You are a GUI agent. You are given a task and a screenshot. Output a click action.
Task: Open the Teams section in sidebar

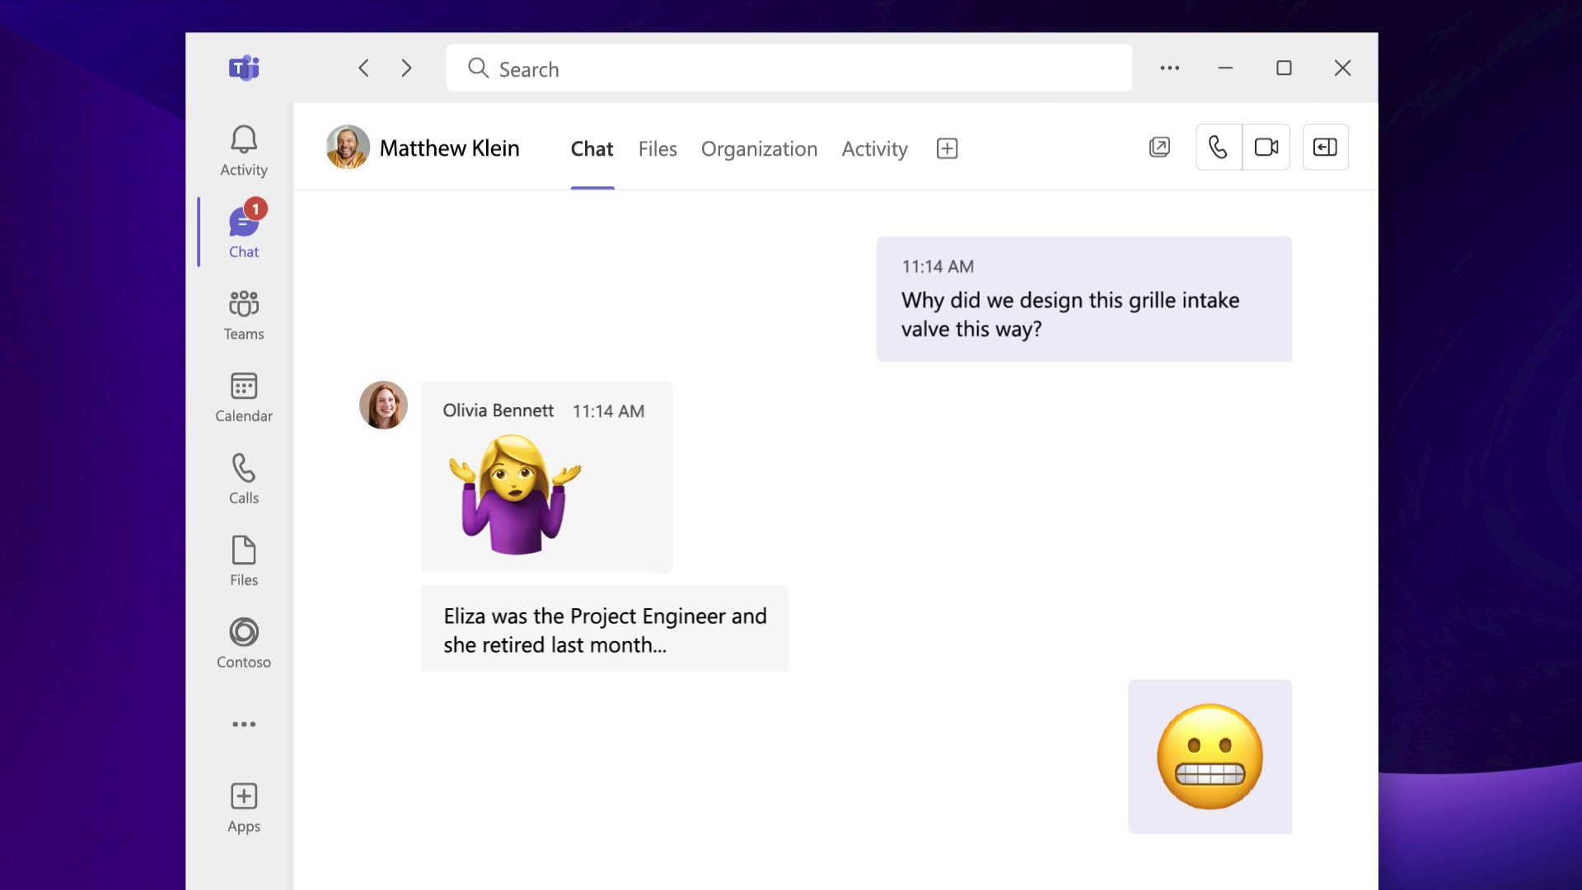click(x=244, y=316)
